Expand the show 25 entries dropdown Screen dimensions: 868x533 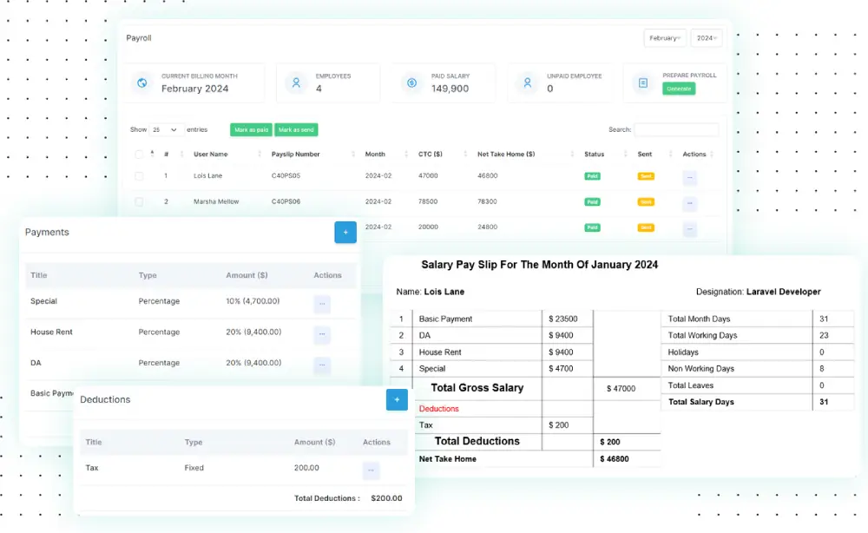pyautogui.click(x=166, y=130)
